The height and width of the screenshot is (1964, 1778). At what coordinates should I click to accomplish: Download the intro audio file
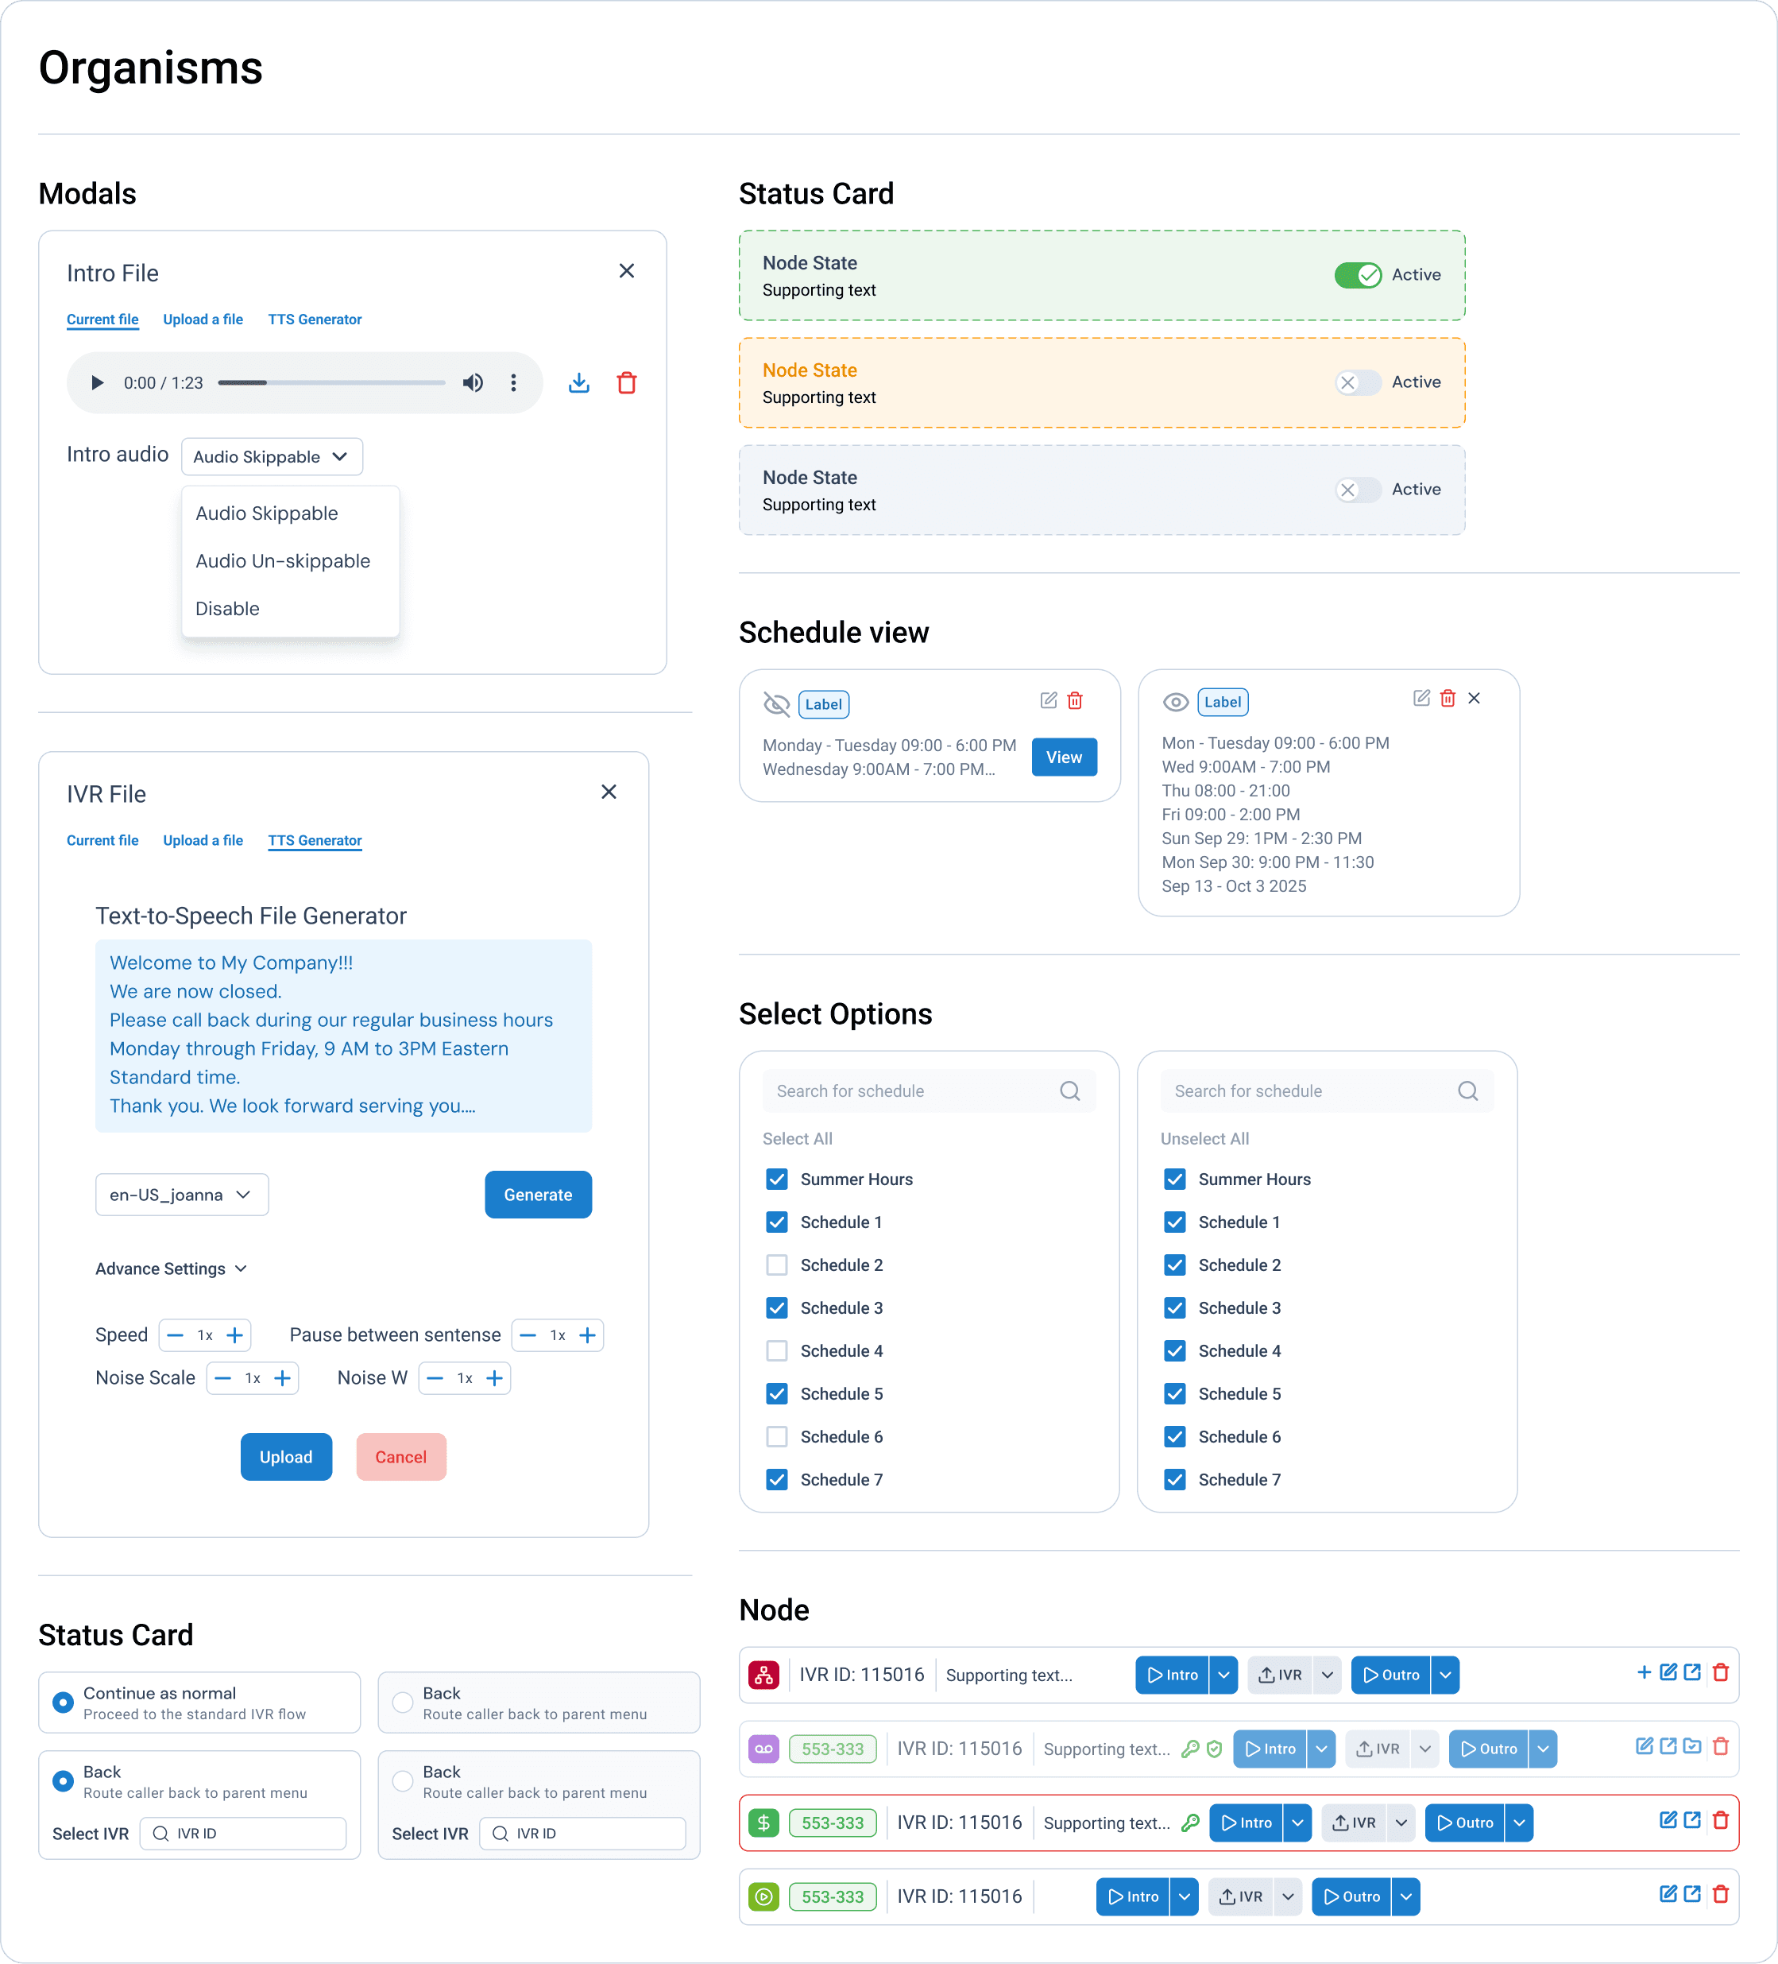[x=578, y=383]
